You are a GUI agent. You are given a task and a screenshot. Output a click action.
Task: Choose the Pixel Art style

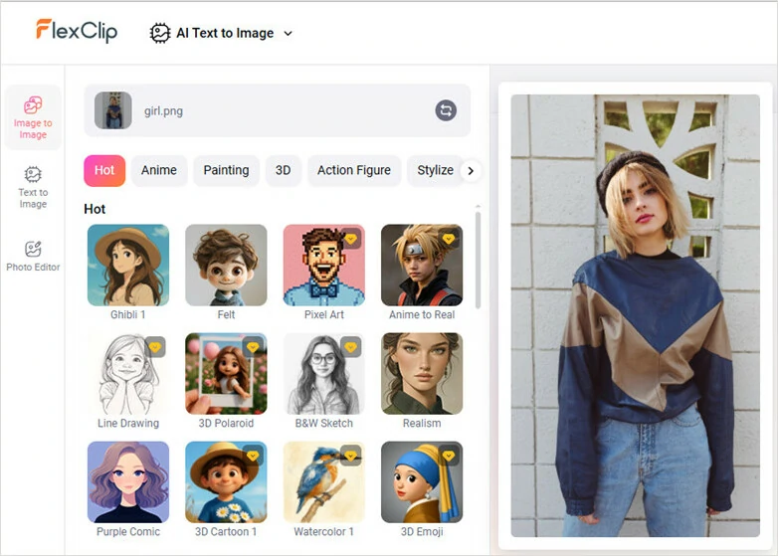(x=323, y=265)
